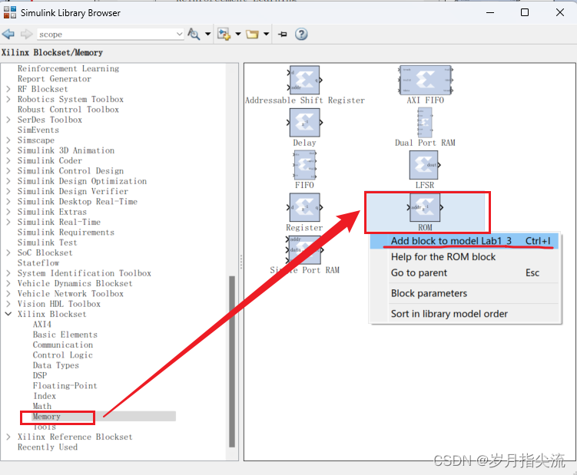Select Math under Xilinx Blockset
Screen dimensions: 577x475
click(42, 406)
